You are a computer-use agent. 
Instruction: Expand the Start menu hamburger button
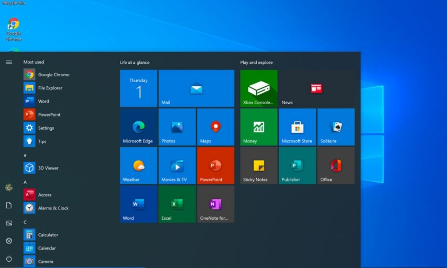click(9, 62)
